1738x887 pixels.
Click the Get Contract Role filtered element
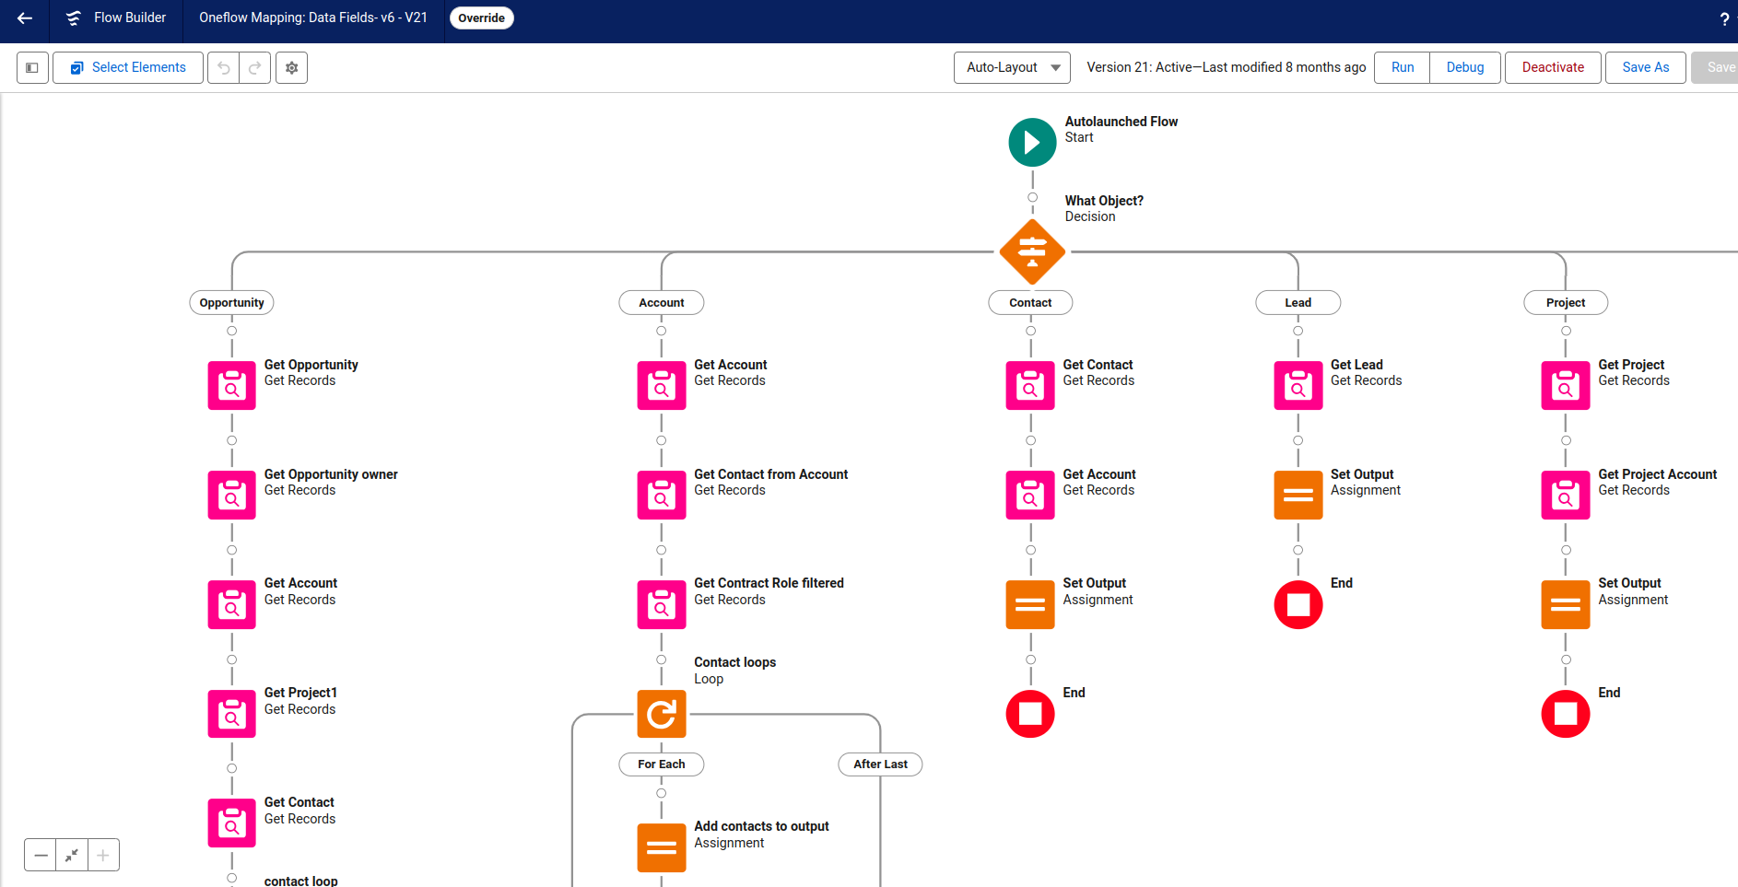[661, 604]
